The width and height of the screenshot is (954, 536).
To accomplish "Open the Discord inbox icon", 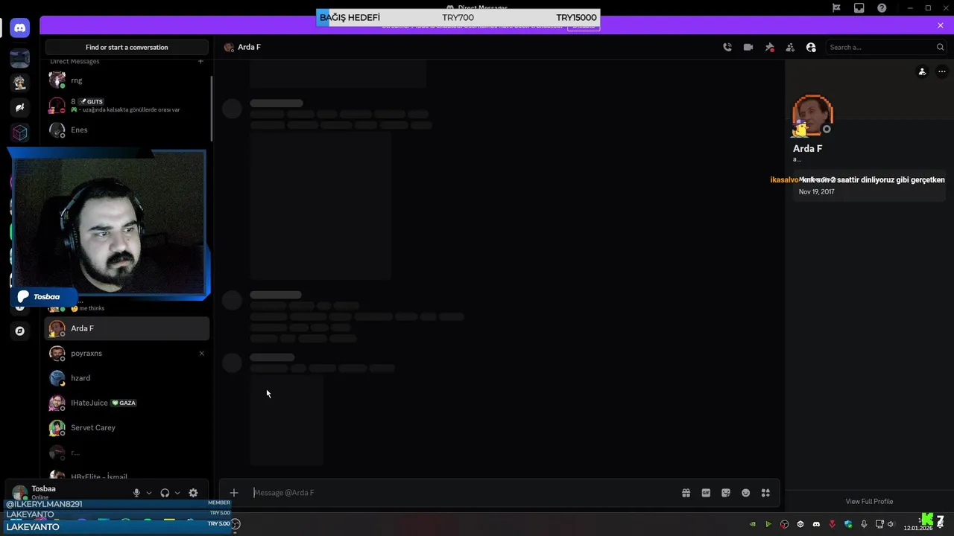I will (859, 8).
